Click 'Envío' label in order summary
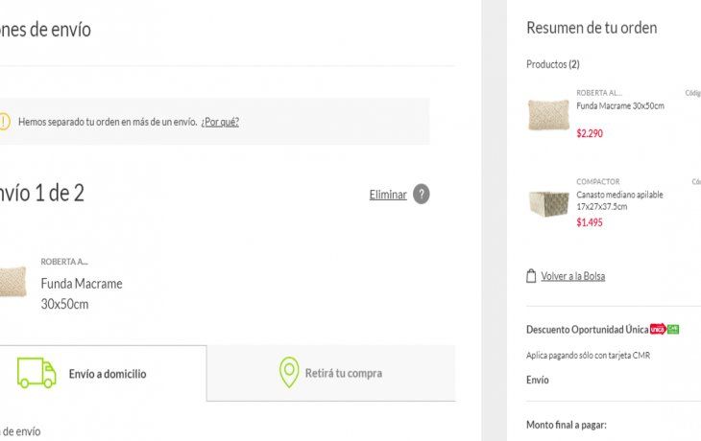 tap(538, 380)
